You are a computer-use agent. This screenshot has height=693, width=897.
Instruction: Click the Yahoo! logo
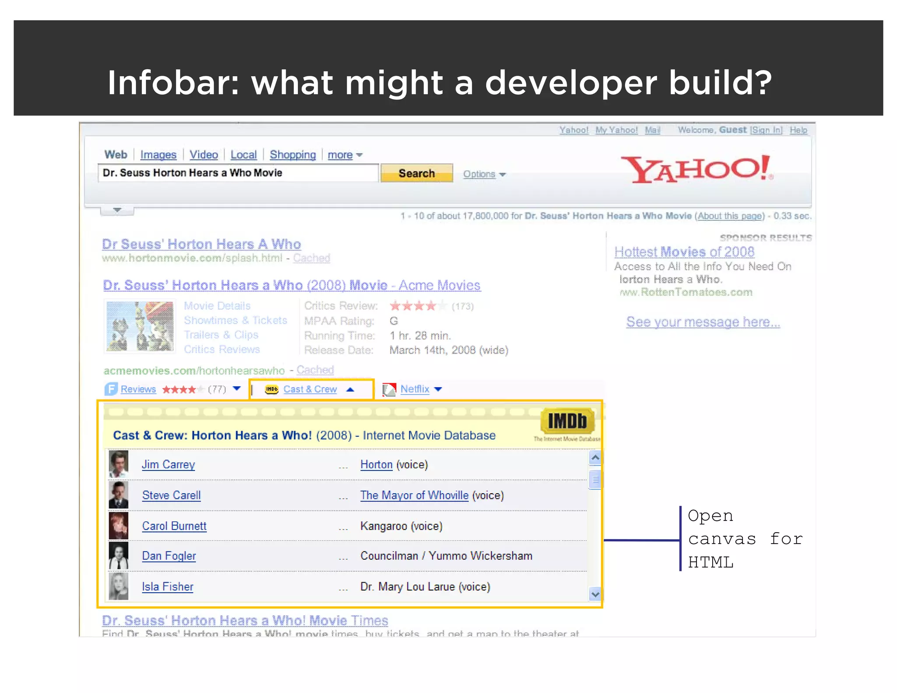697,169
